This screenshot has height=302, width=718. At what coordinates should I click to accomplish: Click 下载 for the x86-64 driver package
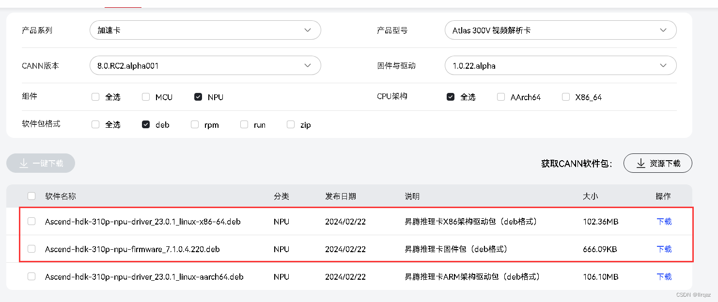664,222
